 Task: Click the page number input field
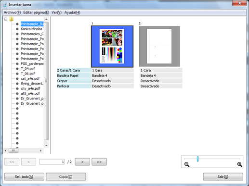click(x=52, y=162)
